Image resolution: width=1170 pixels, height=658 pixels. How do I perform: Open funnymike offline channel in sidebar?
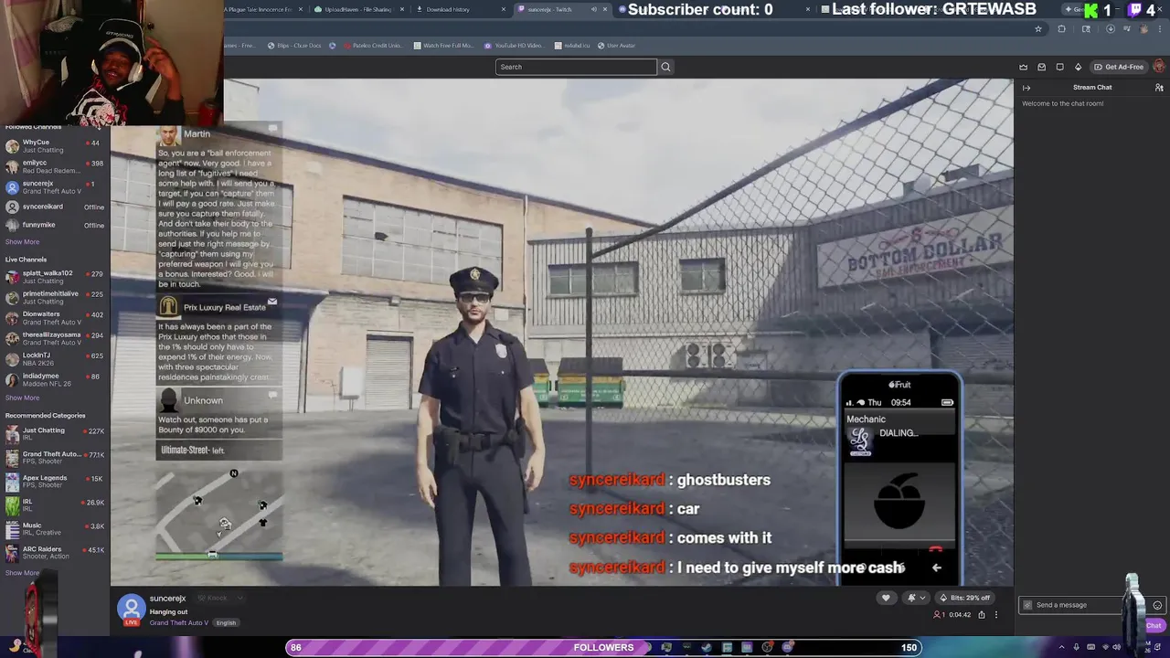[x=54, y=225]
